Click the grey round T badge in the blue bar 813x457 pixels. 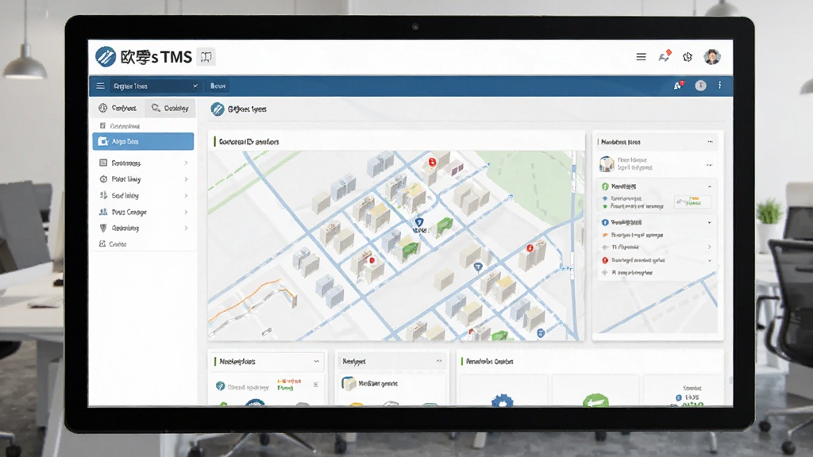700,86
